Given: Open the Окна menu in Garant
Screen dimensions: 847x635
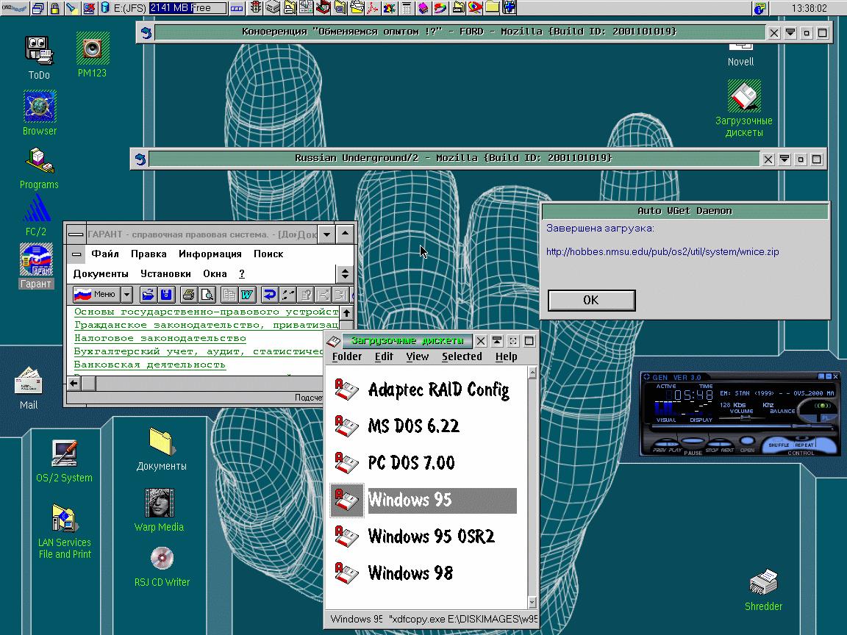Looking at the screenshot, I should pos(215,273).
